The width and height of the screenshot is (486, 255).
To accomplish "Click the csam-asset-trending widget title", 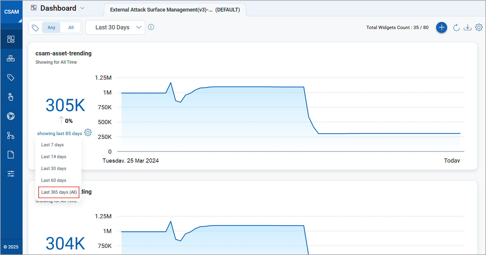I will [64, 53].
